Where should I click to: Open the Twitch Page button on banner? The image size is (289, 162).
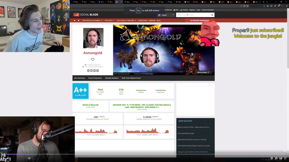coord(203,72)
